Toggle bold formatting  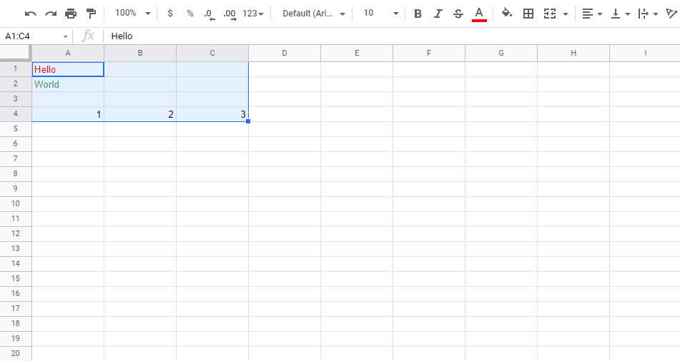[x=418, y=14]
